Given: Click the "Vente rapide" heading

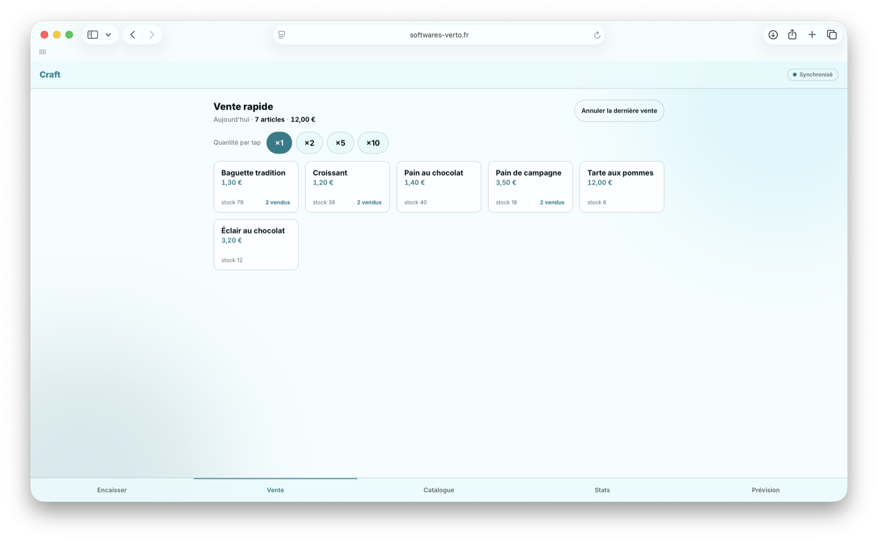Looking at the screenshot, I should [243, 107].
